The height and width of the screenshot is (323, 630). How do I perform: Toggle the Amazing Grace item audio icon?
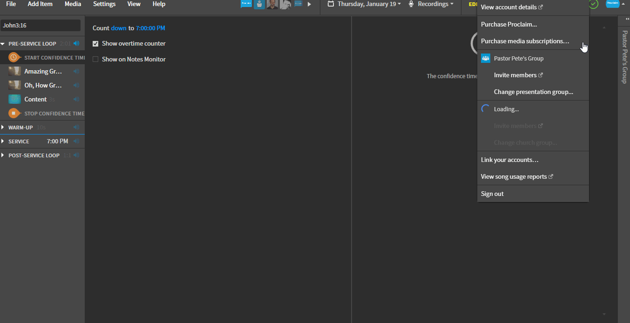[x=76, y=71]
